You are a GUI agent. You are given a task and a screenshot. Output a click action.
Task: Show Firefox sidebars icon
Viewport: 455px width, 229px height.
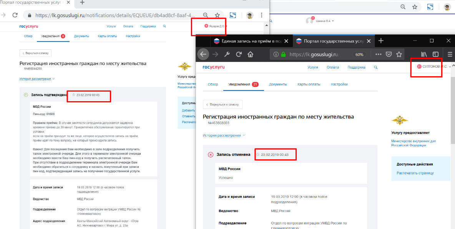click(x=435, y=54)
